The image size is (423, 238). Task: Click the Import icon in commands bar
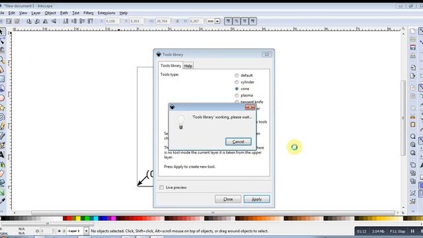412,67
